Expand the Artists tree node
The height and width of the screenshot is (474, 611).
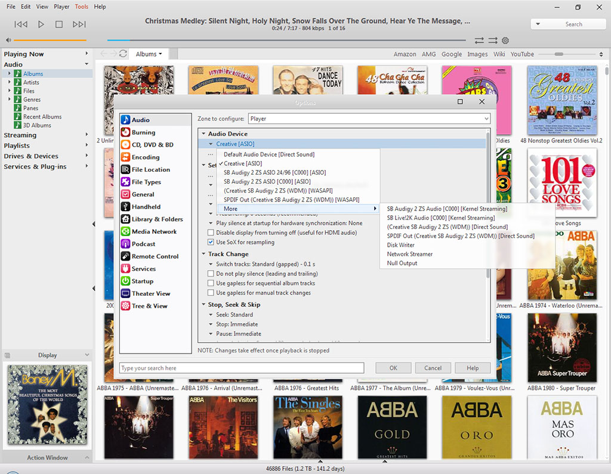[10, 82]
